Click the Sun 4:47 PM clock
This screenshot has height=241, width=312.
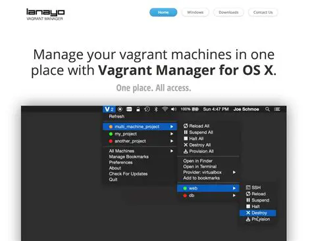(x=216, y=109)
